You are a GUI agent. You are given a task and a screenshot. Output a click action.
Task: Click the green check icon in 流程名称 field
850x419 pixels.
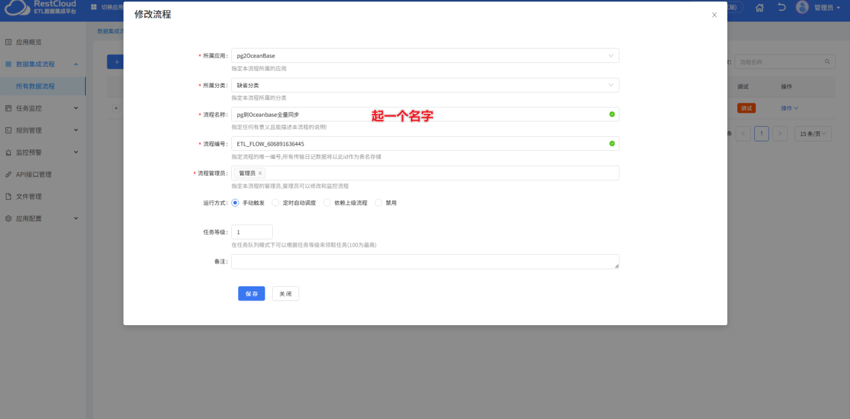click(612, 115)
